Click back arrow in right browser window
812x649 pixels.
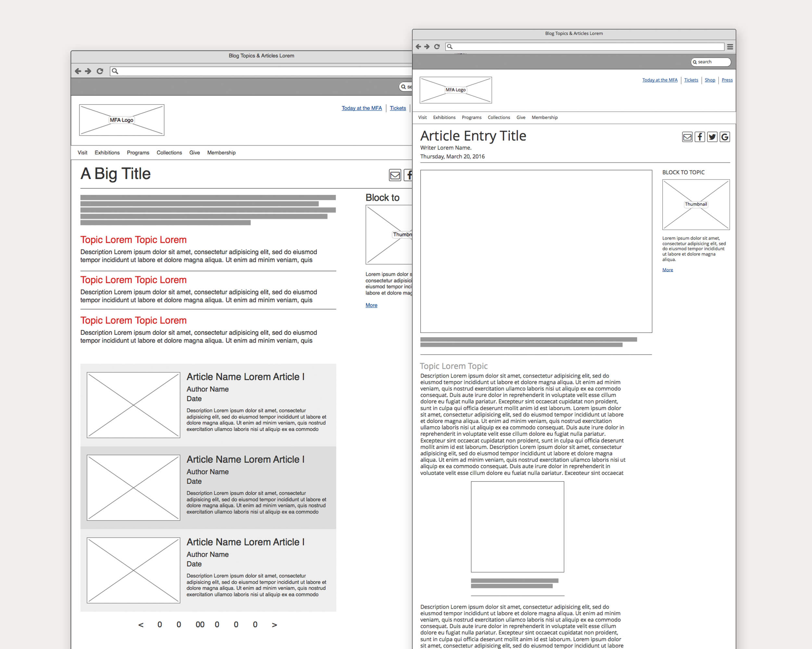418,47
